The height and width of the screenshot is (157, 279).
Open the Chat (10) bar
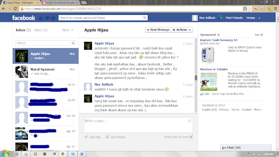coord(246,147)
